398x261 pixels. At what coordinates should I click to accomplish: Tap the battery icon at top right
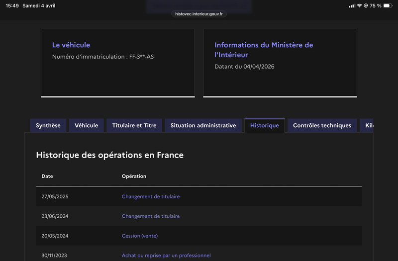pos(387,5)
